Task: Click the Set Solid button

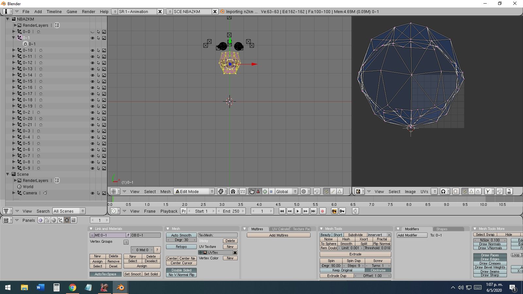Action: (151, 274)
